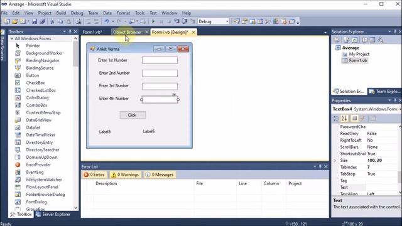Click the Undo arrow icon

pyautogui.click(x=106, y=21)
